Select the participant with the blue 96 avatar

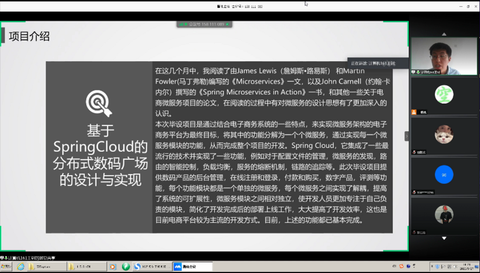(444, 174)
